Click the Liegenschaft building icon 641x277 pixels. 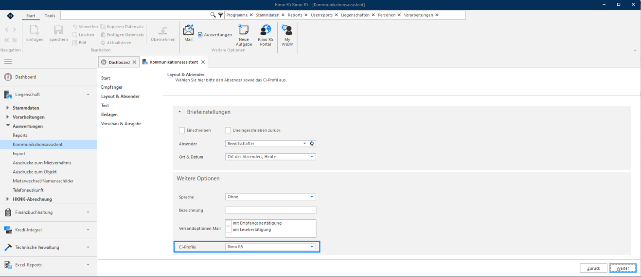(8, 95)
